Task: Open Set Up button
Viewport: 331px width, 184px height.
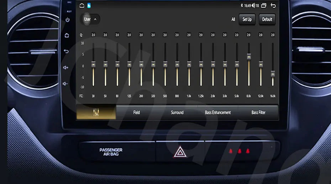Action: (x=247, y=20)
